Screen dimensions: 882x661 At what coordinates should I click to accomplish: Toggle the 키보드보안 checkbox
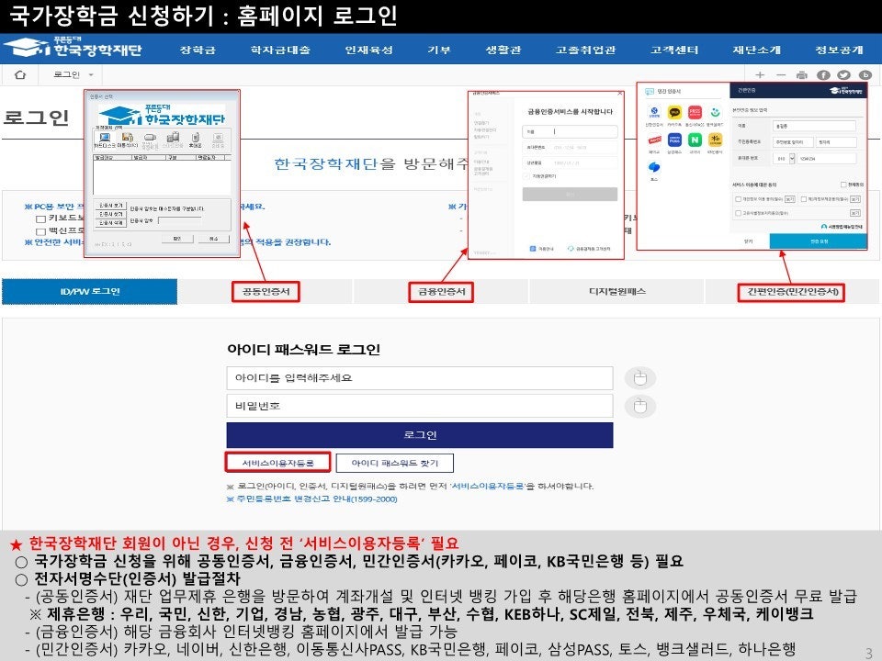[x=40, y=218]
